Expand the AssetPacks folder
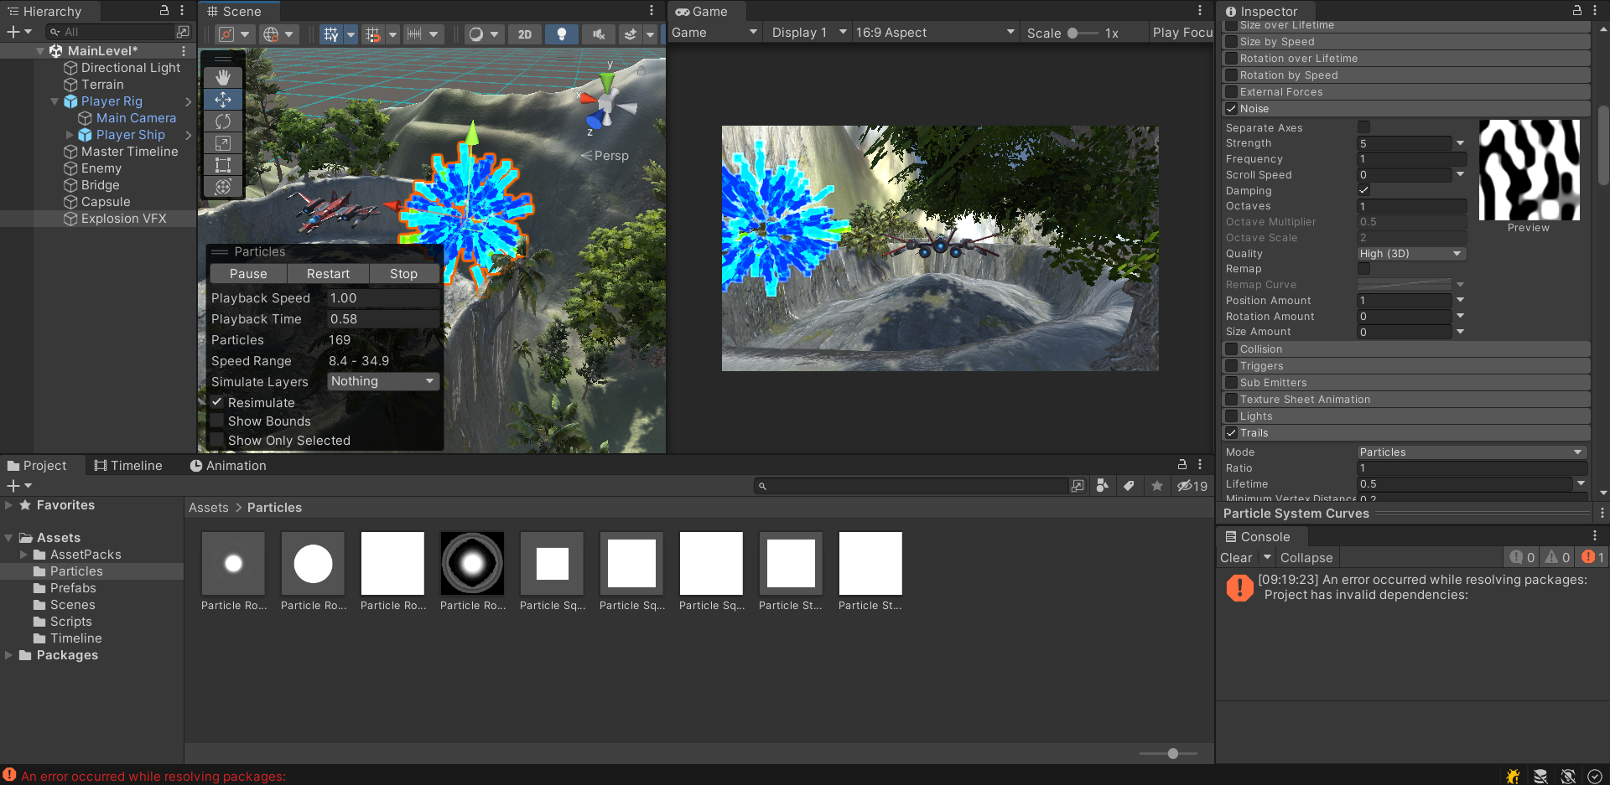The image size is (1610, 785). click(23, 555)
